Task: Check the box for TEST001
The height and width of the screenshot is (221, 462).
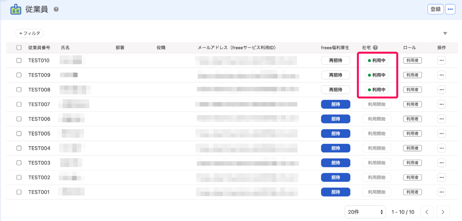Action: coord(19,192)
